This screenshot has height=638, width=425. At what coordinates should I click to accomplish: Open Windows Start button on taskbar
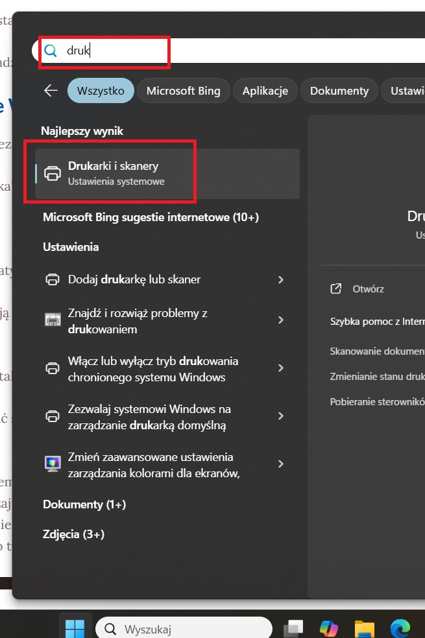click(75, 628)
